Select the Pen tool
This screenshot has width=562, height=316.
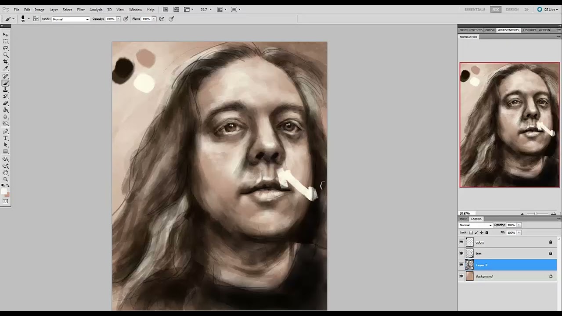[6, 131]
